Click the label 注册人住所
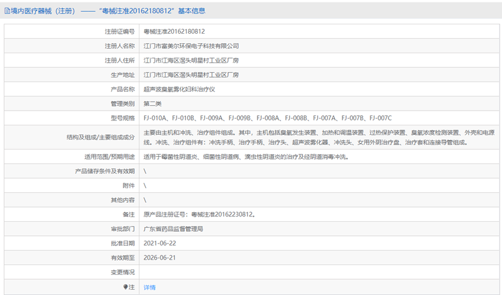Image resolution: width=502 pixels, height=295 pixels. tap(120, 60)
